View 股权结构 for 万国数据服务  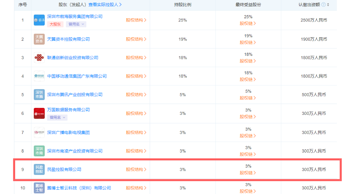click(136, 113)
